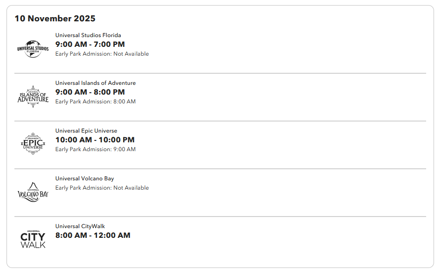Open the Universal Volcano Bay name

pos(85,178)
